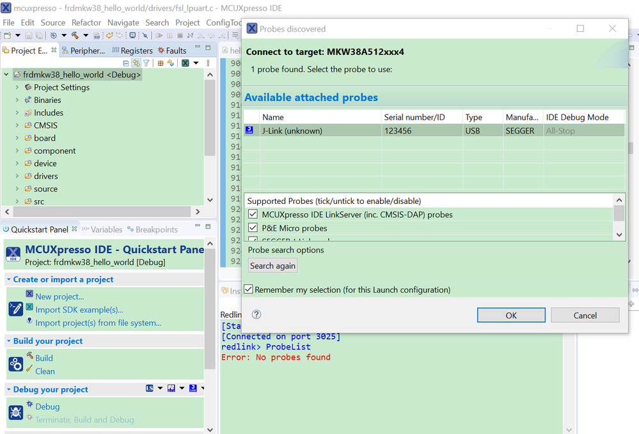Click the Clean link in Quickstart Panel
The image size is (639, 434).
pyautogui.click(x=45, y=371)
